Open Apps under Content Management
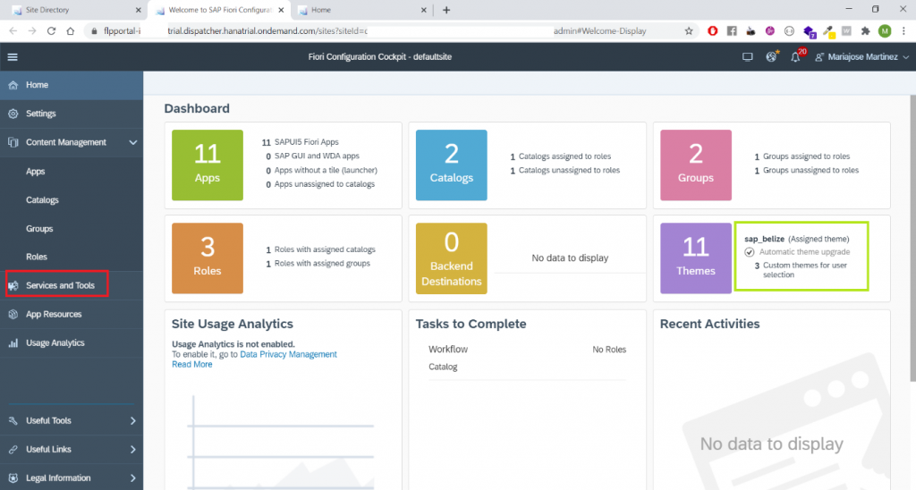This screenshot has width=916, height=490. point(36,171)
